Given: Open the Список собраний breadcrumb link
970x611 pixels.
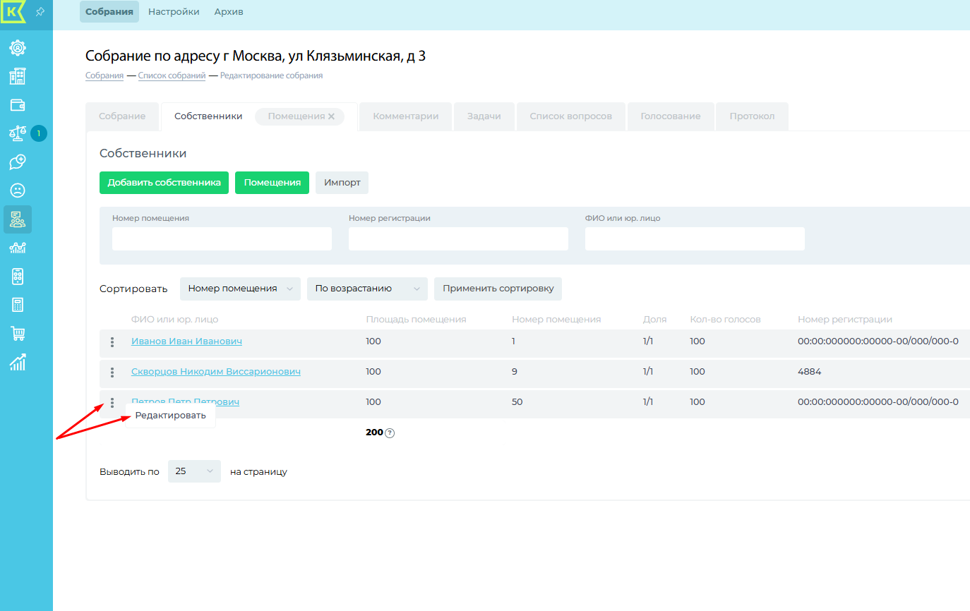Looking at the screenshot, I should pyautogui.click(x=172, y=75).
